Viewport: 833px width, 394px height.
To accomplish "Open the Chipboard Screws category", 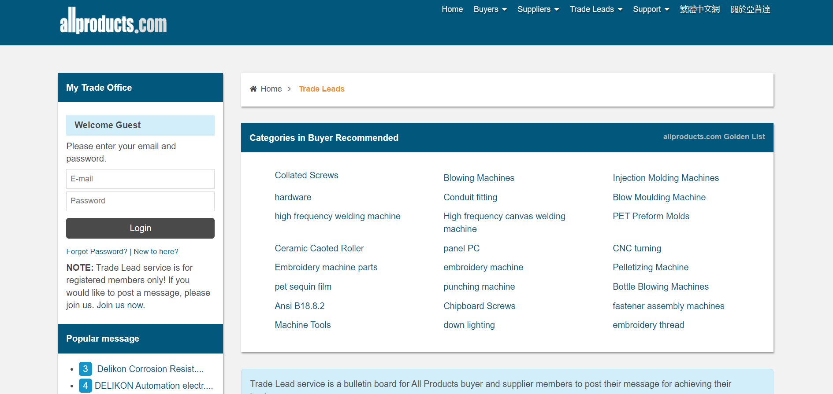I will tap(479, 306).
